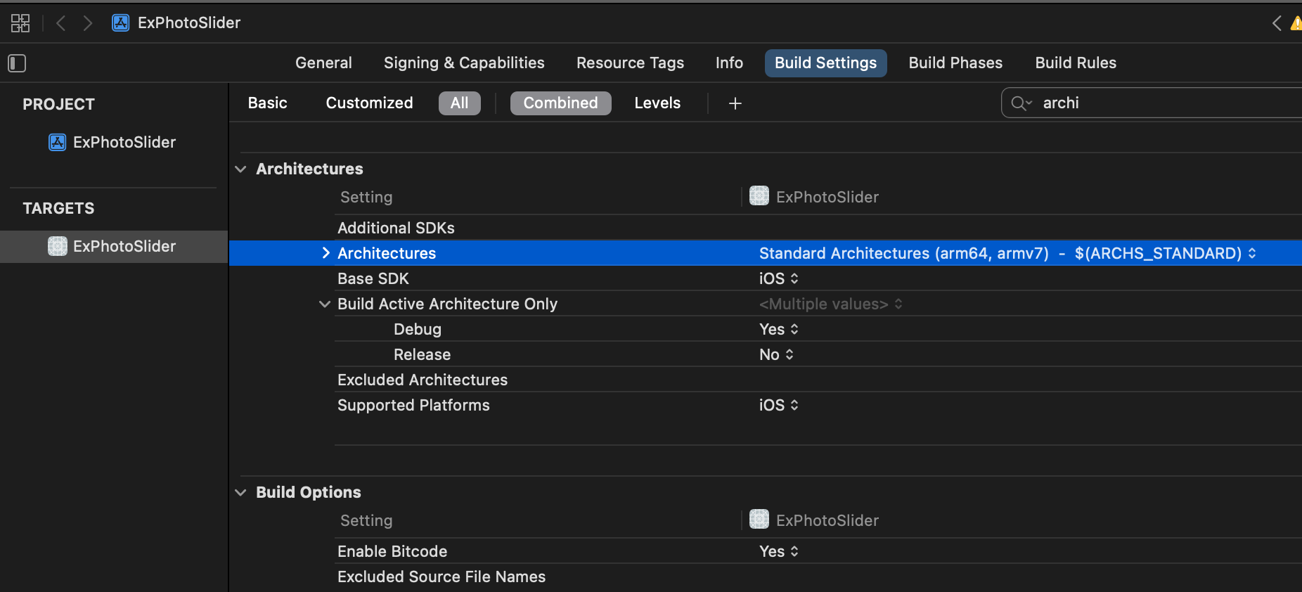Open the related items grid icon
This screenshot has width=1302, height=592.
coord(20,23)
